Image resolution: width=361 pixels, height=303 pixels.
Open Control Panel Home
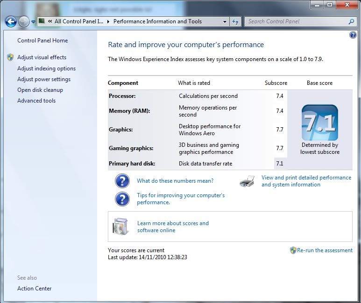point(42,41)
